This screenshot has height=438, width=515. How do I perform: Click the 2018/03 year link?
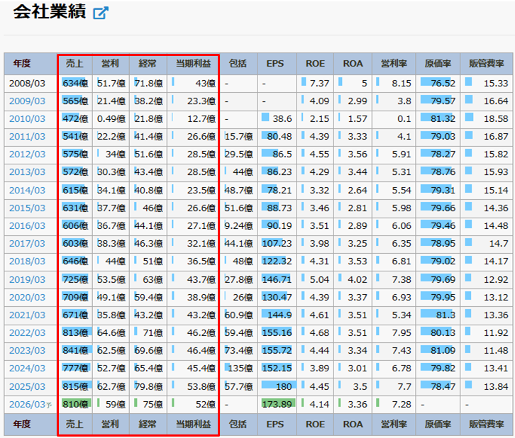tap(27, 262)
